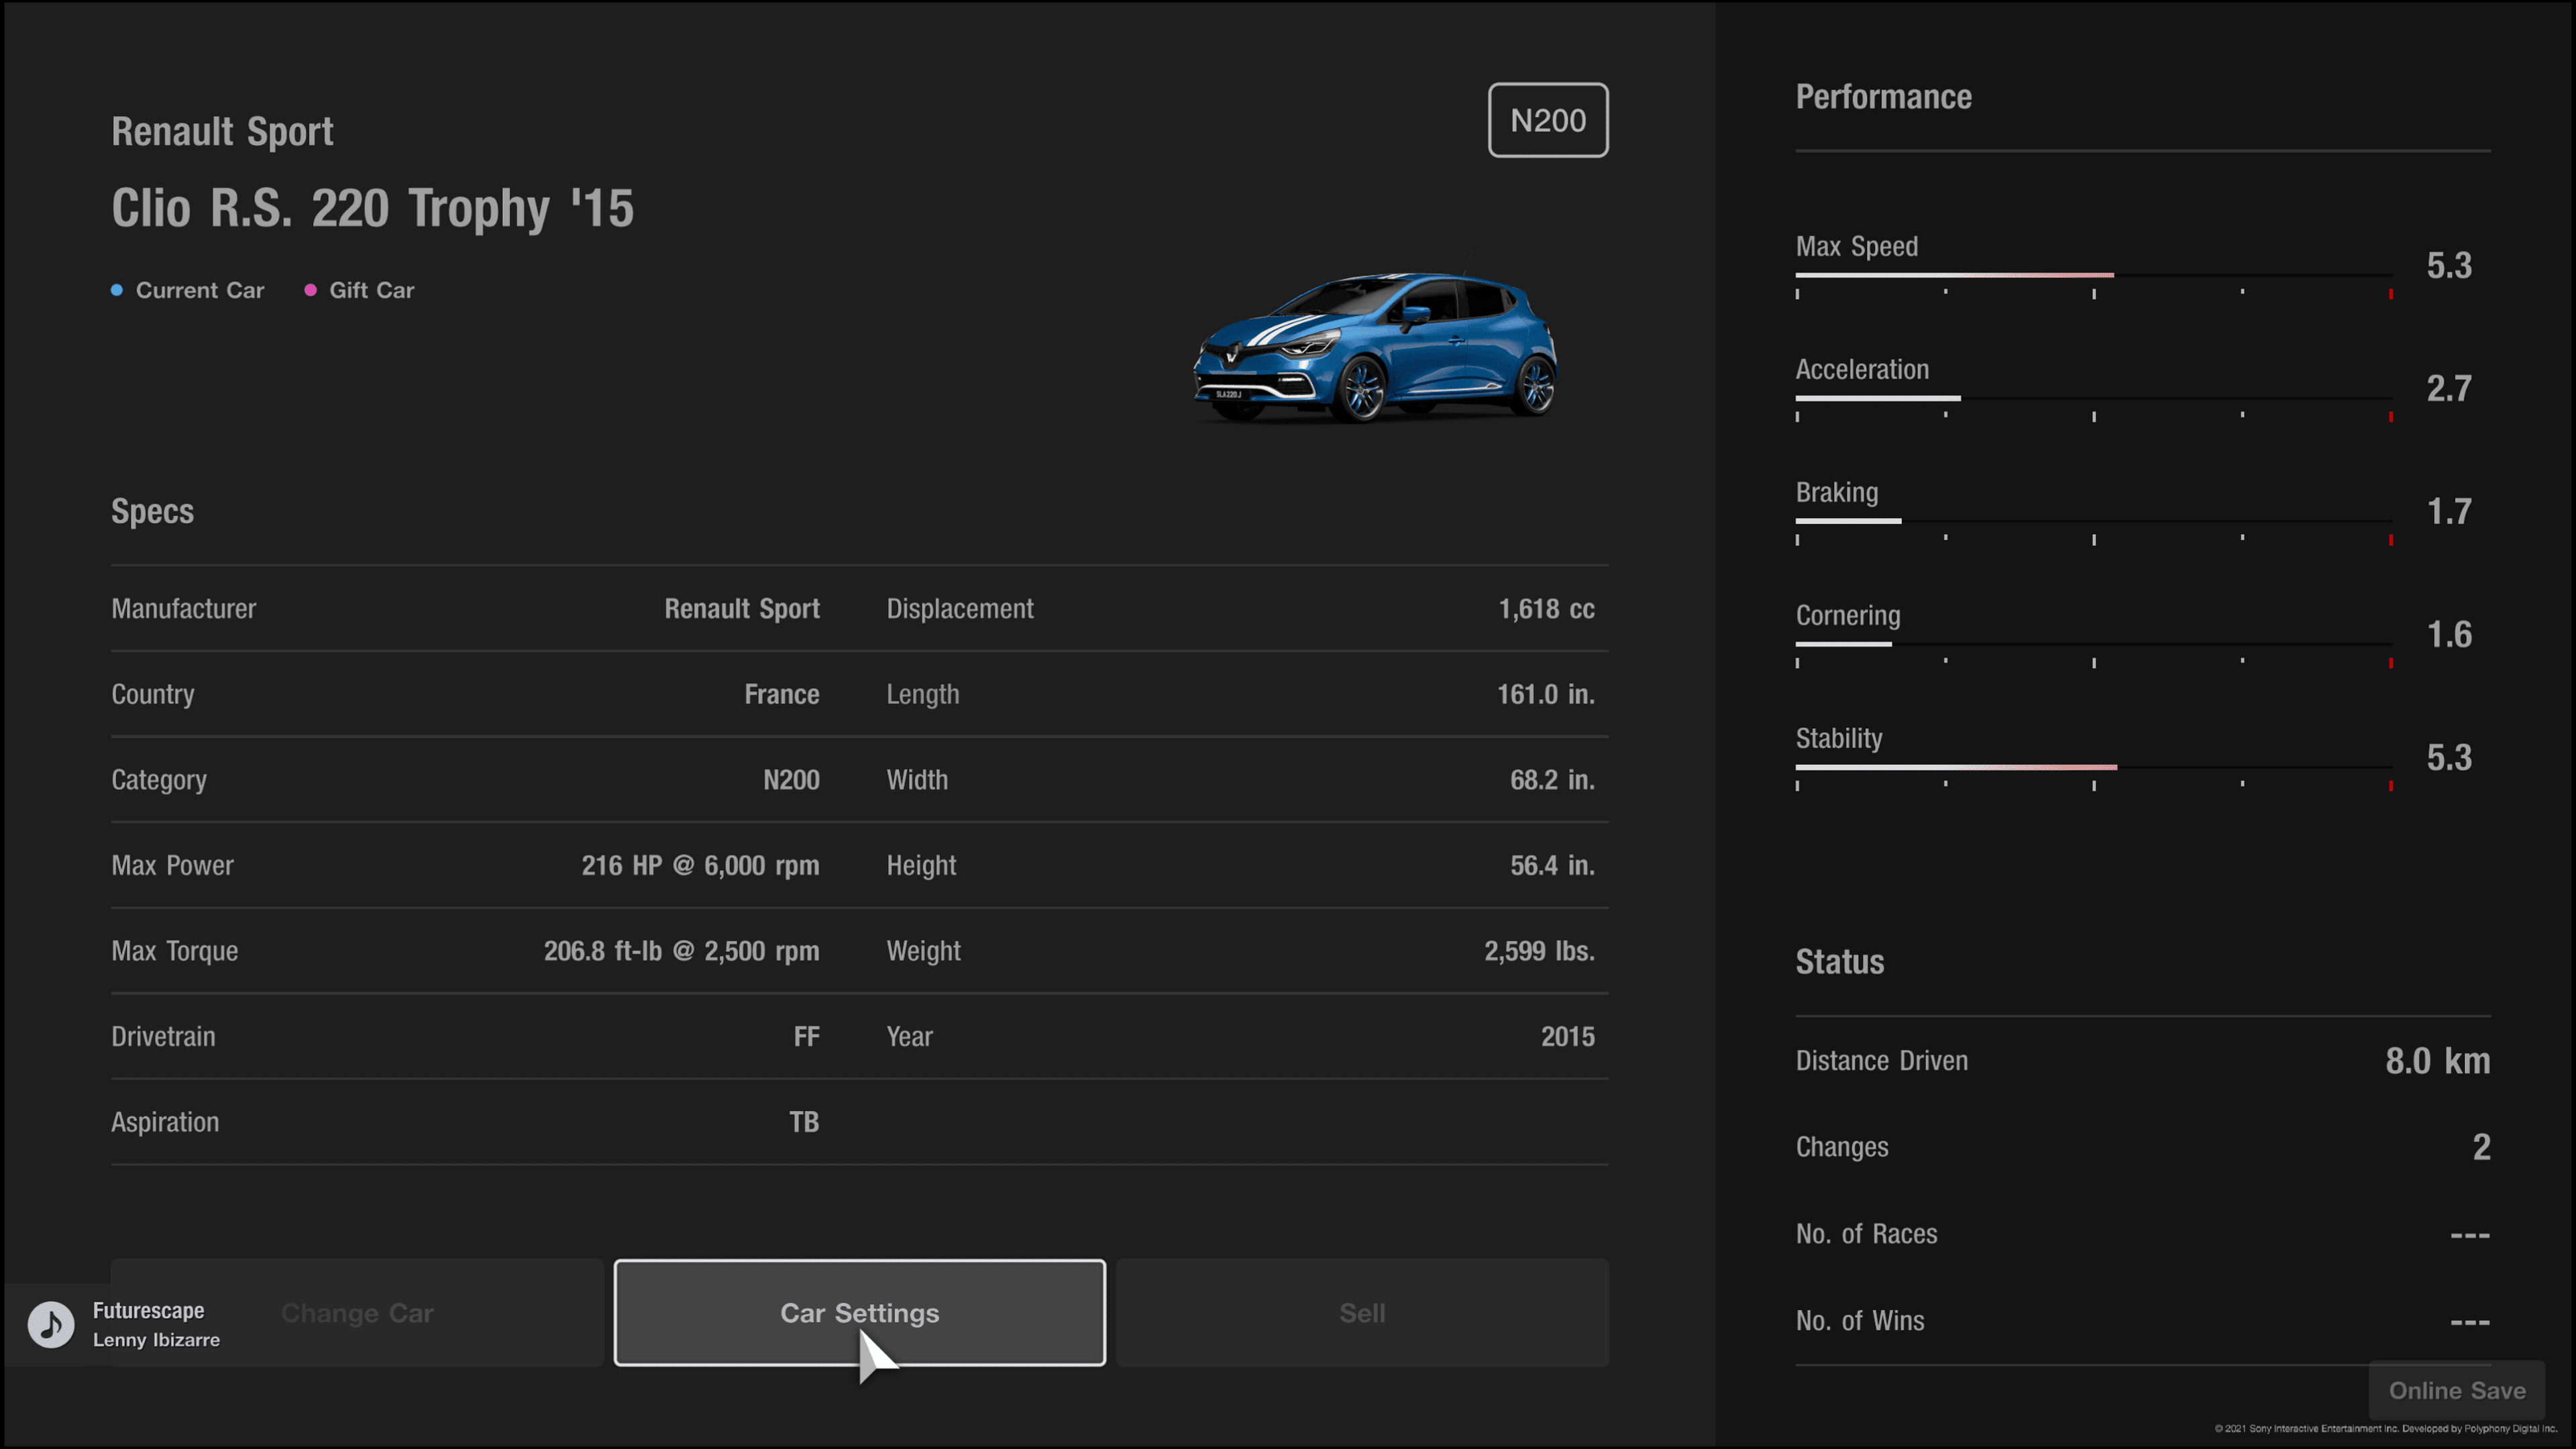Click the Cornering performance bar

2094,644
